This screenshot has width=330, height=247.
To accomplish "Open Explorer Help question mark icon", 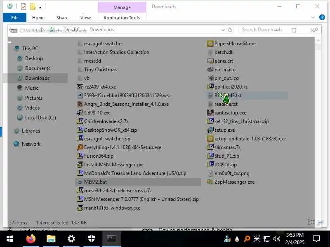I will click(x=322, y=17).
